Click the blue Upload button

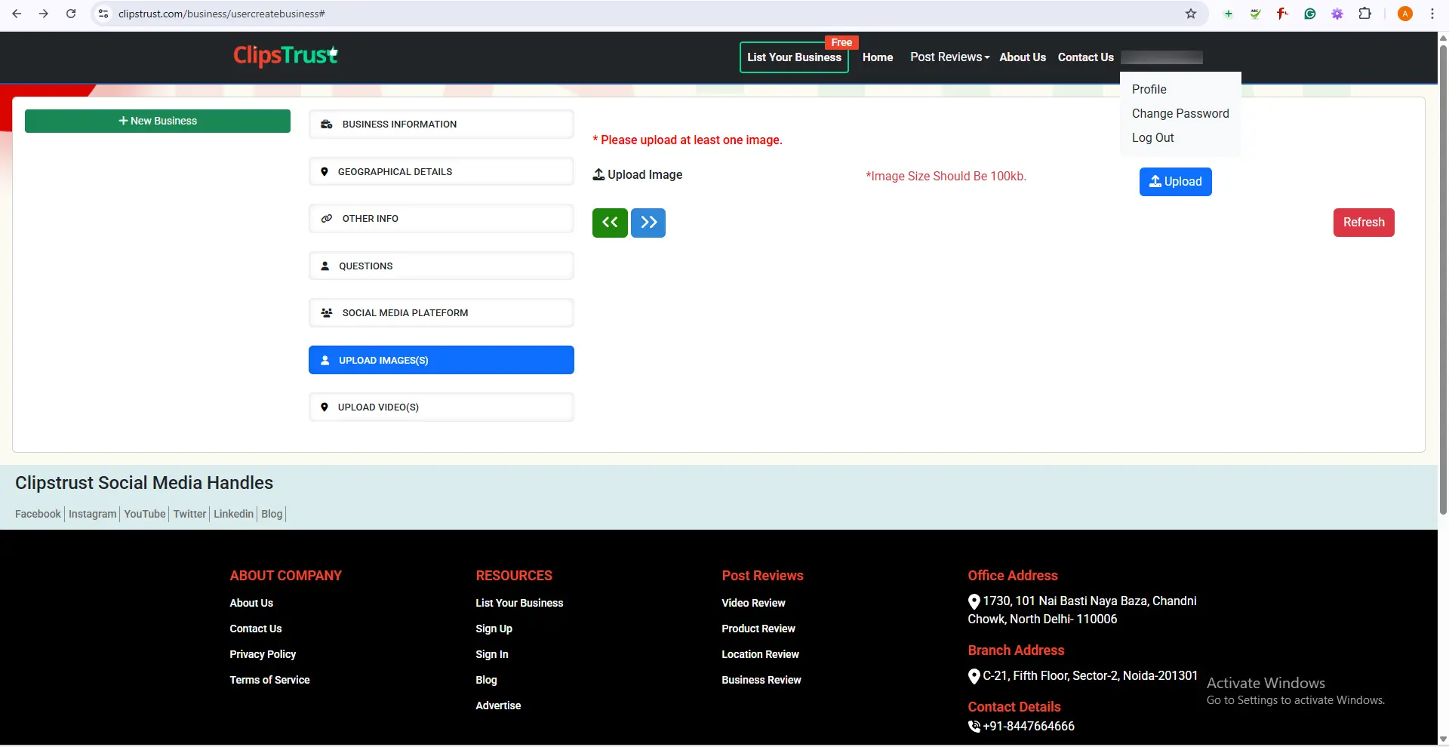click(1175, 182)
